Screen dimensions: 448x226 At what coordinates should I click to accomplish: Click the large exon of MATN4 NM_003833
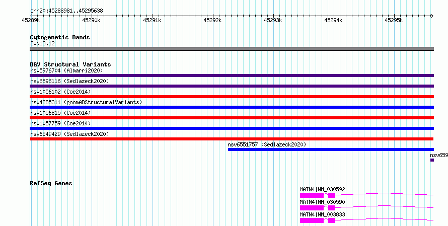(312, 220)
